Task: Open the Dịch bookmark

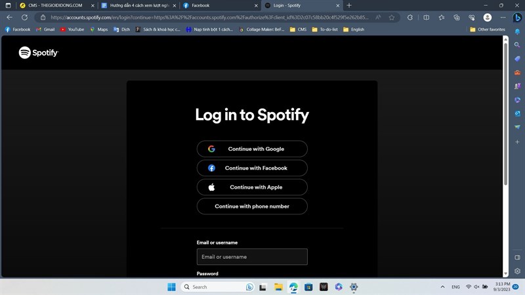Action: [x=121, y=29]
